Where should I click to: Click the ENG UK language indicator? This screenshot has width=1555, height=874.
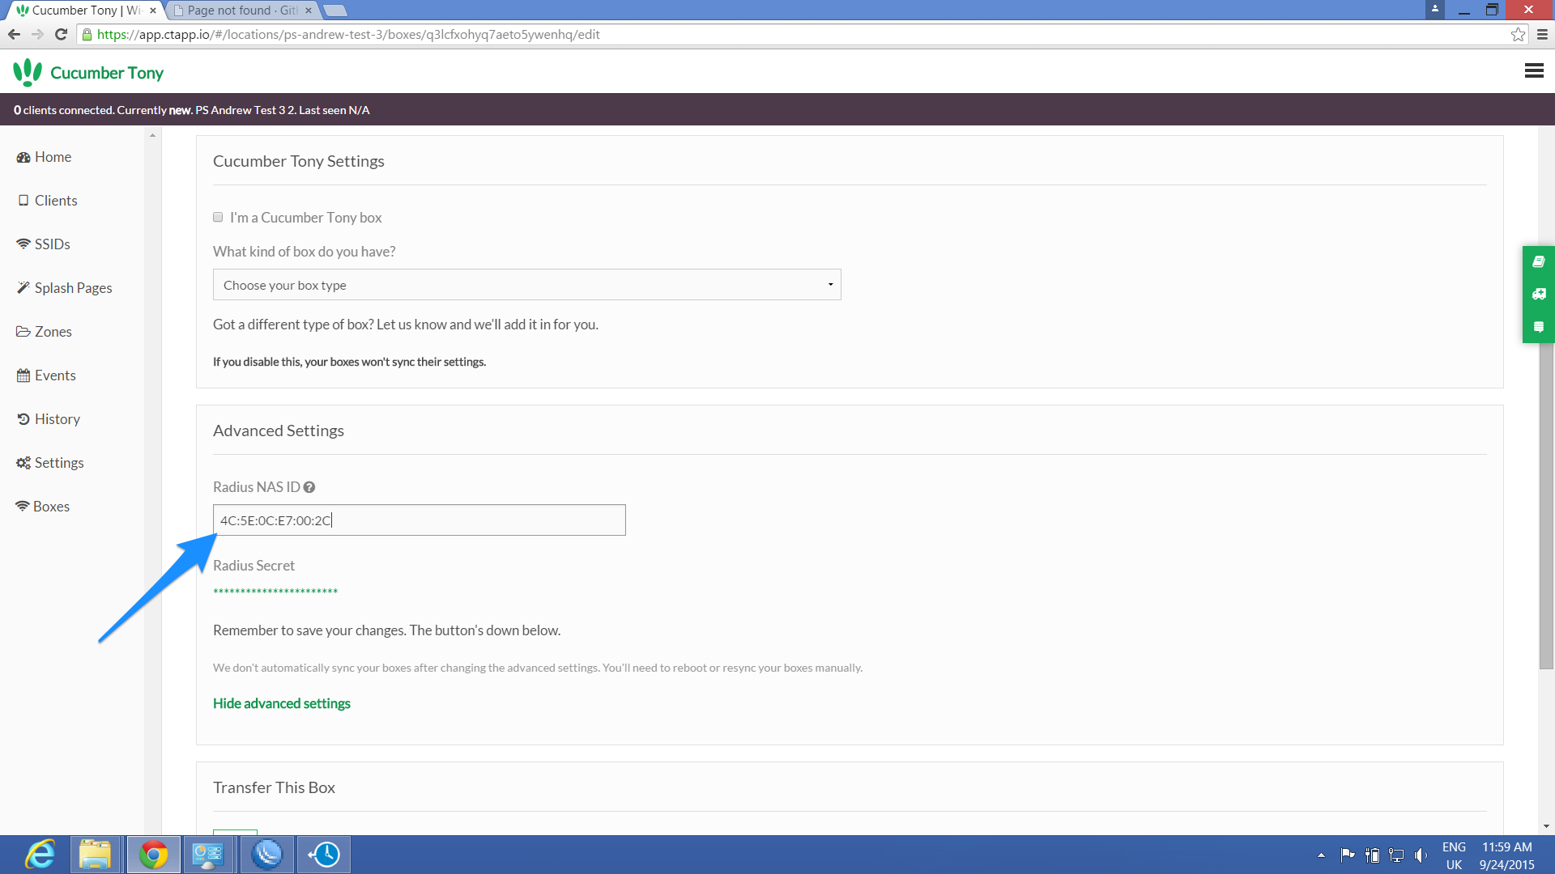click(x=1454, y=855)
